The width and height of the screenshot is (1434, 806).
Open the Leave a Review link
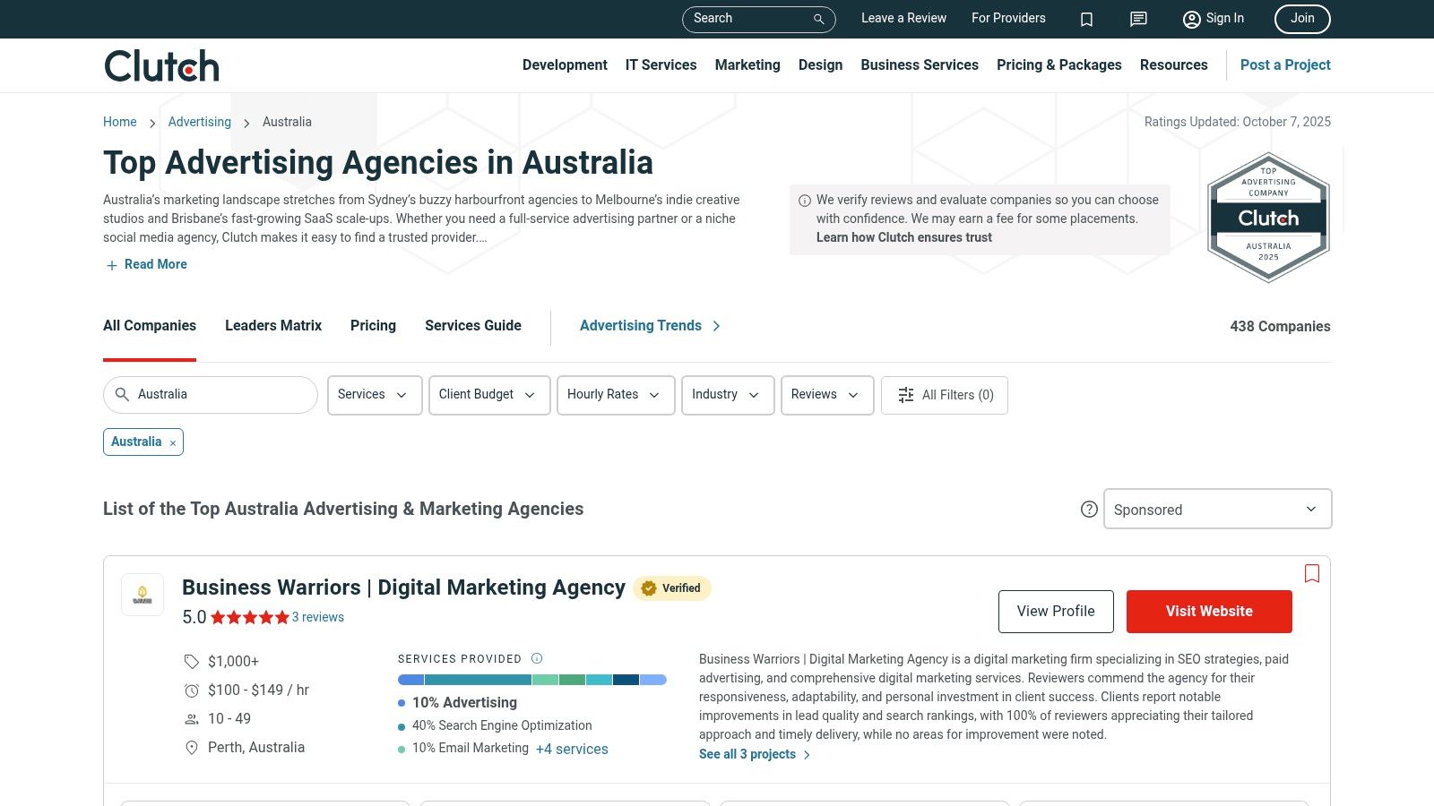903,18
